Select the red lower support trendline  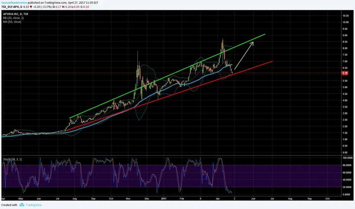tap(169, 96)
